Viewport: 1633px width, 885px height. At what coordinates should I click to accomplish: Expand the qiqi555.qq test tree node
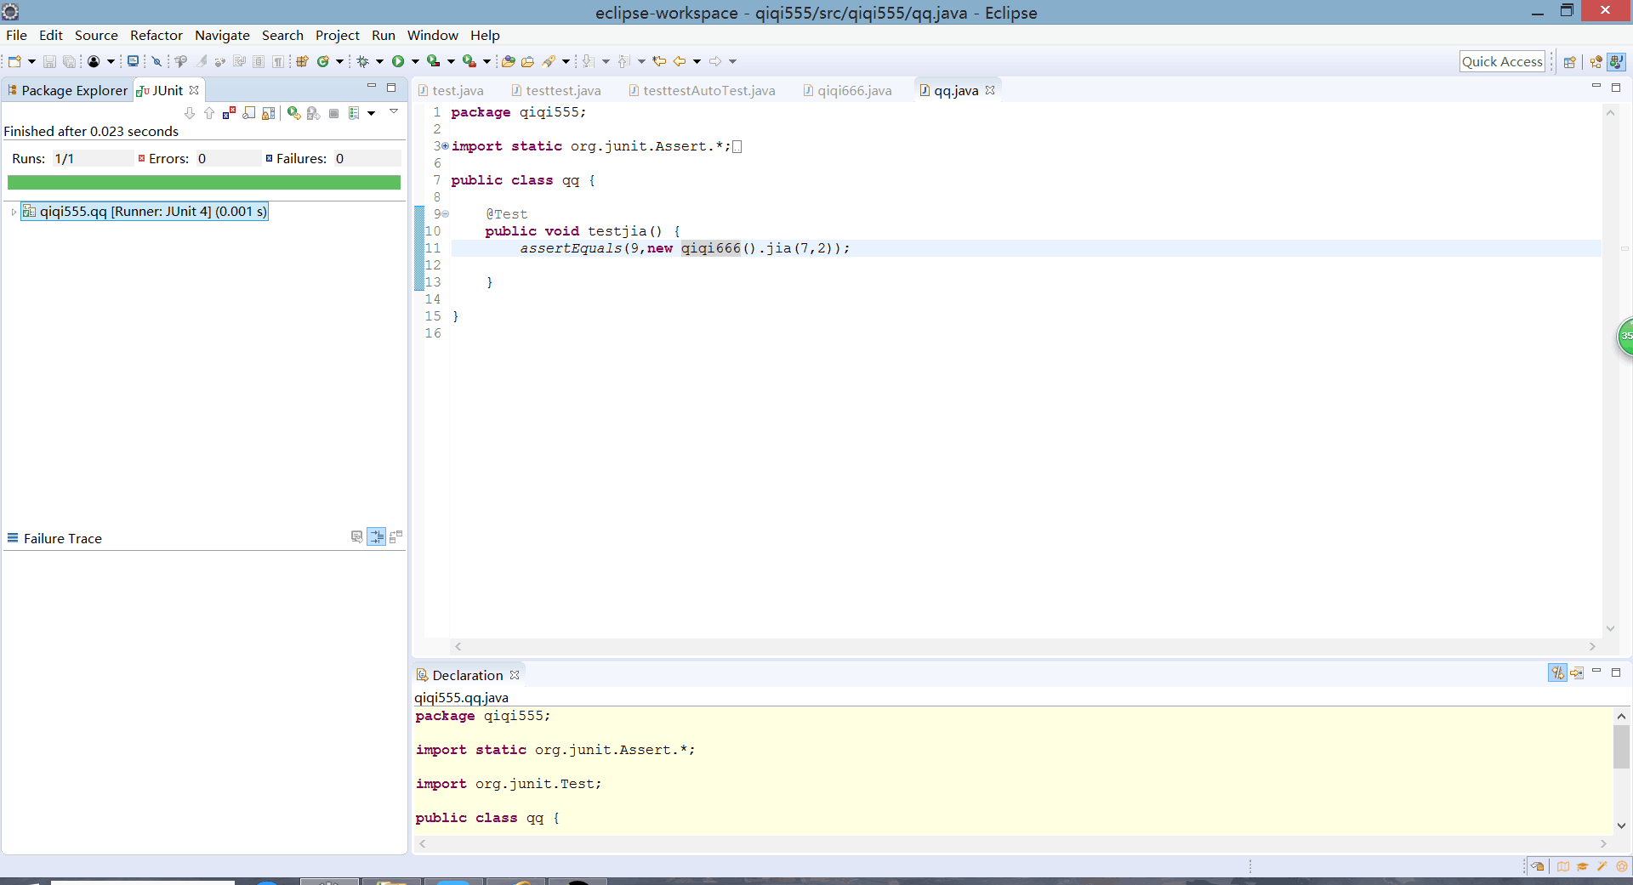coord(14,212)
